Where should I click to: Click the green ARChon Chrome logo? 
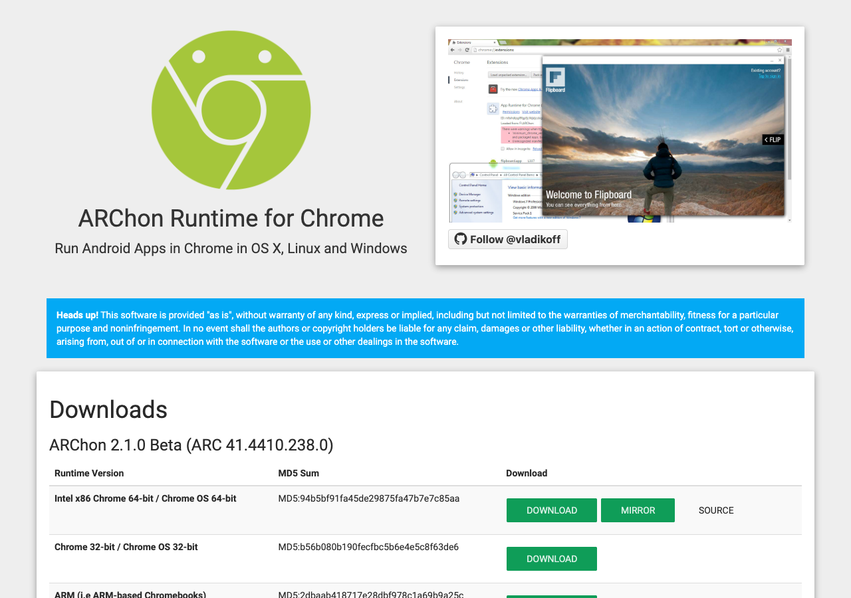click(x=231, y=110)
